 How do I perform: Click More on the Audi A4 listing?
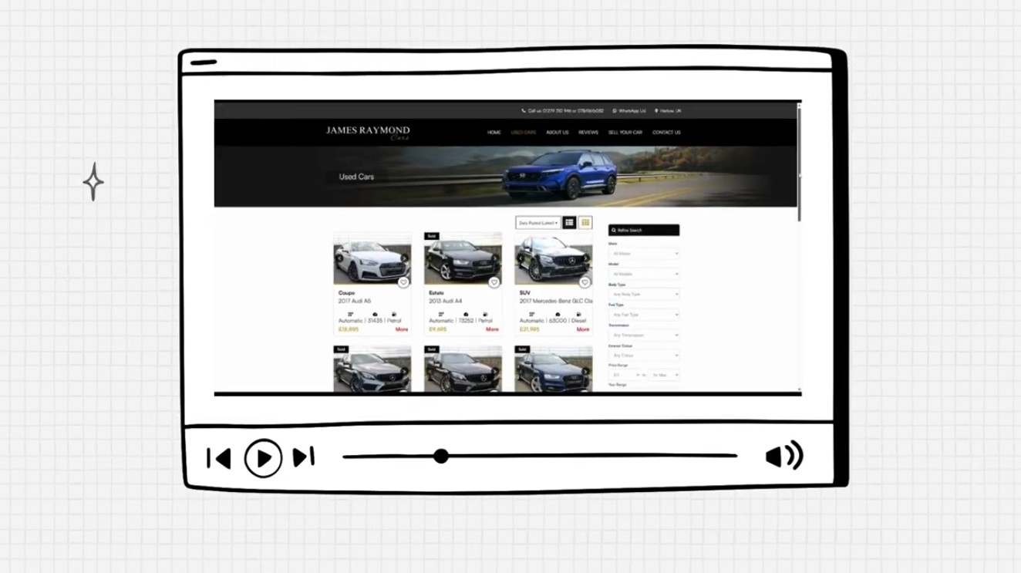492,329
